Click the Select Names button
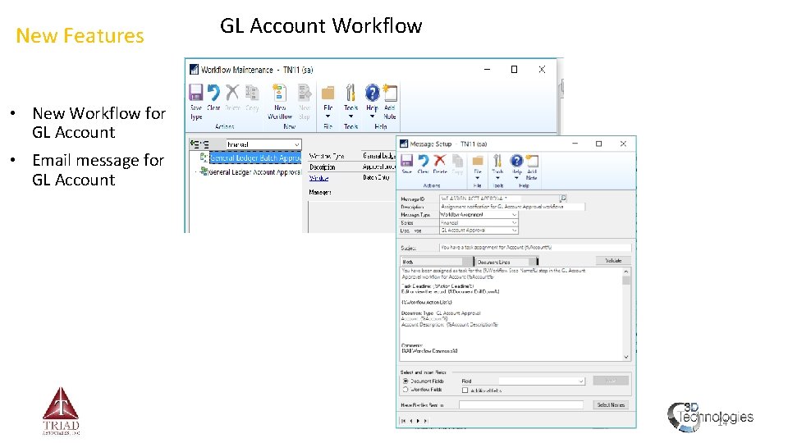The height and width of the screenshot is (443, 788). [611, 404]
